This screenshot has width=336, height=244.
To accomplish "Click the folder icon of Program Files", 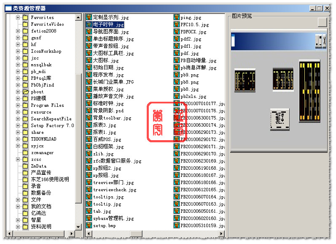I will pos(25,105).
